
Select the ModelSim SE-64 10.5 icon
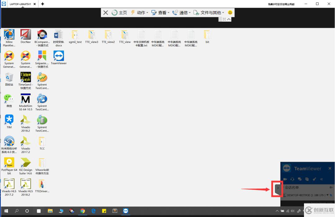click(x=26, y=102)
